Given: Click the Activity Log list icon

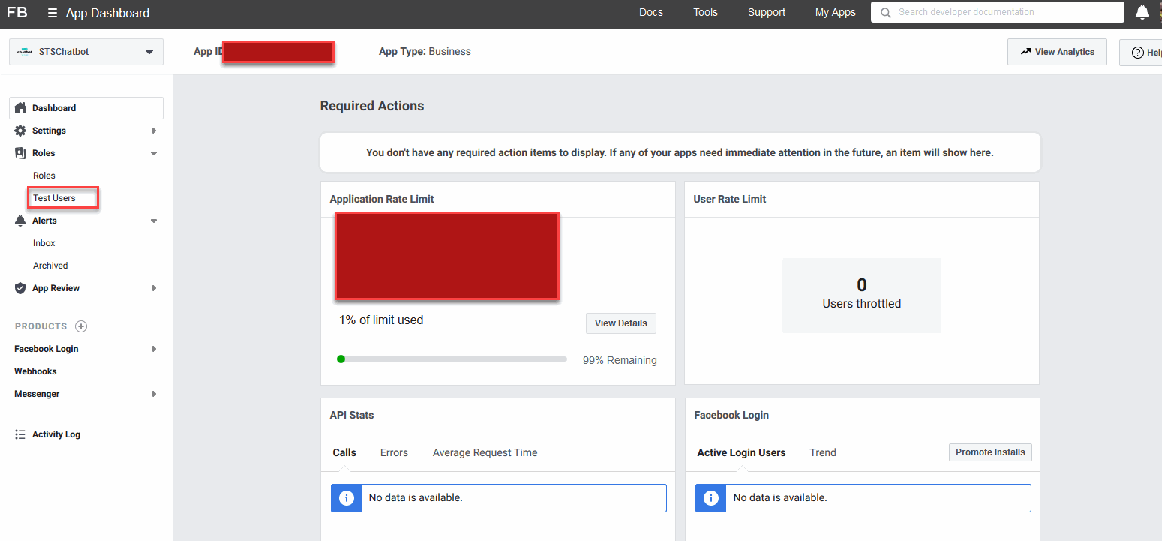Looking at the screenshot, I should pos(20,434).
